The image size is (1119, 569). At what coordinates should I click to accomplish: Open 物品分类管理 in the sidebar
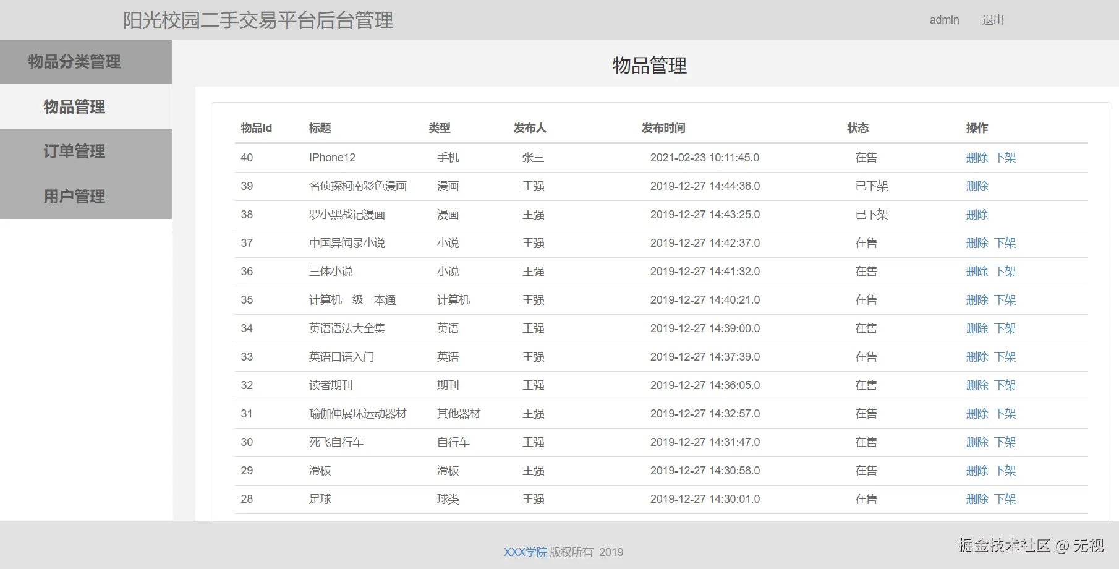point(86,62)
